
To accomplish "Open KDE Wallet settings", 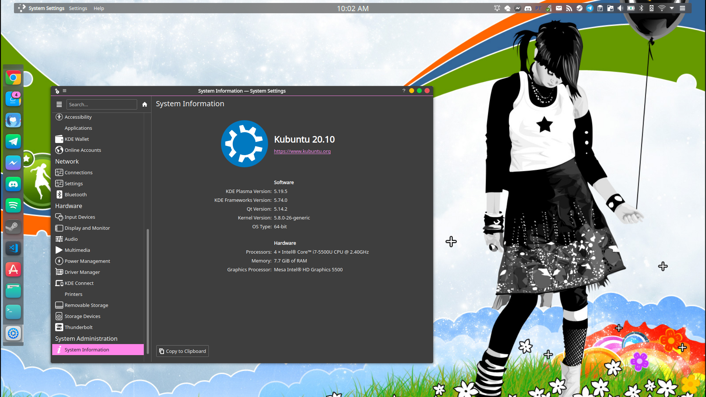I will click(x=98, y=139).
